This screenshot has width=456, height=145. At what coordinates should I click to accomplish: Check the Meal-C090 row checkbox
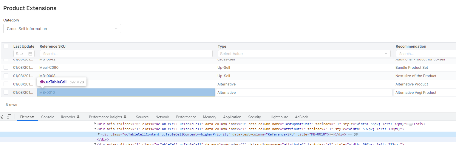pos(6,68)
